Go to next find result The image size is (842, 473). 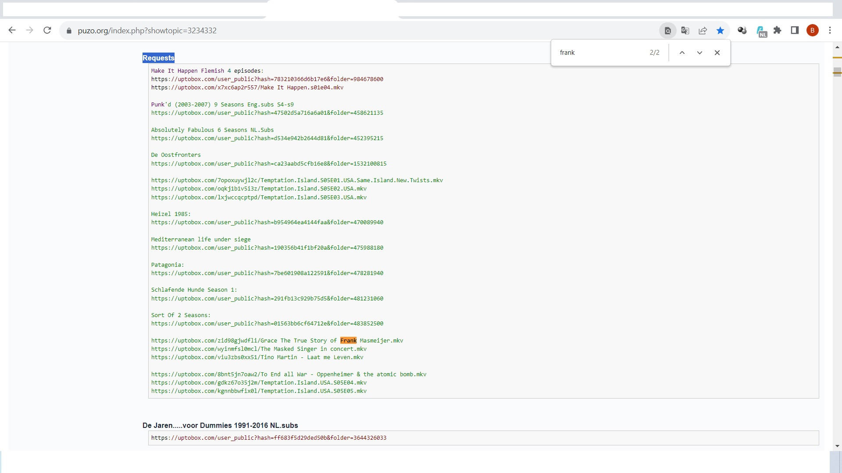pos(699,53)
